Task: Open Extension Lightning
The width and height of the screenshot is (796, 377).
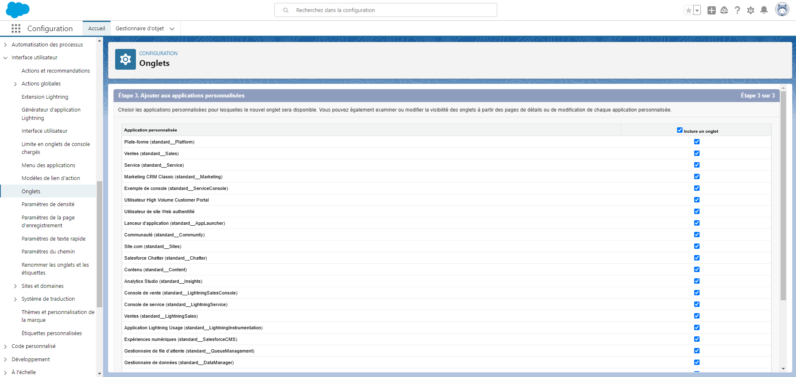Action: [45, 97]
